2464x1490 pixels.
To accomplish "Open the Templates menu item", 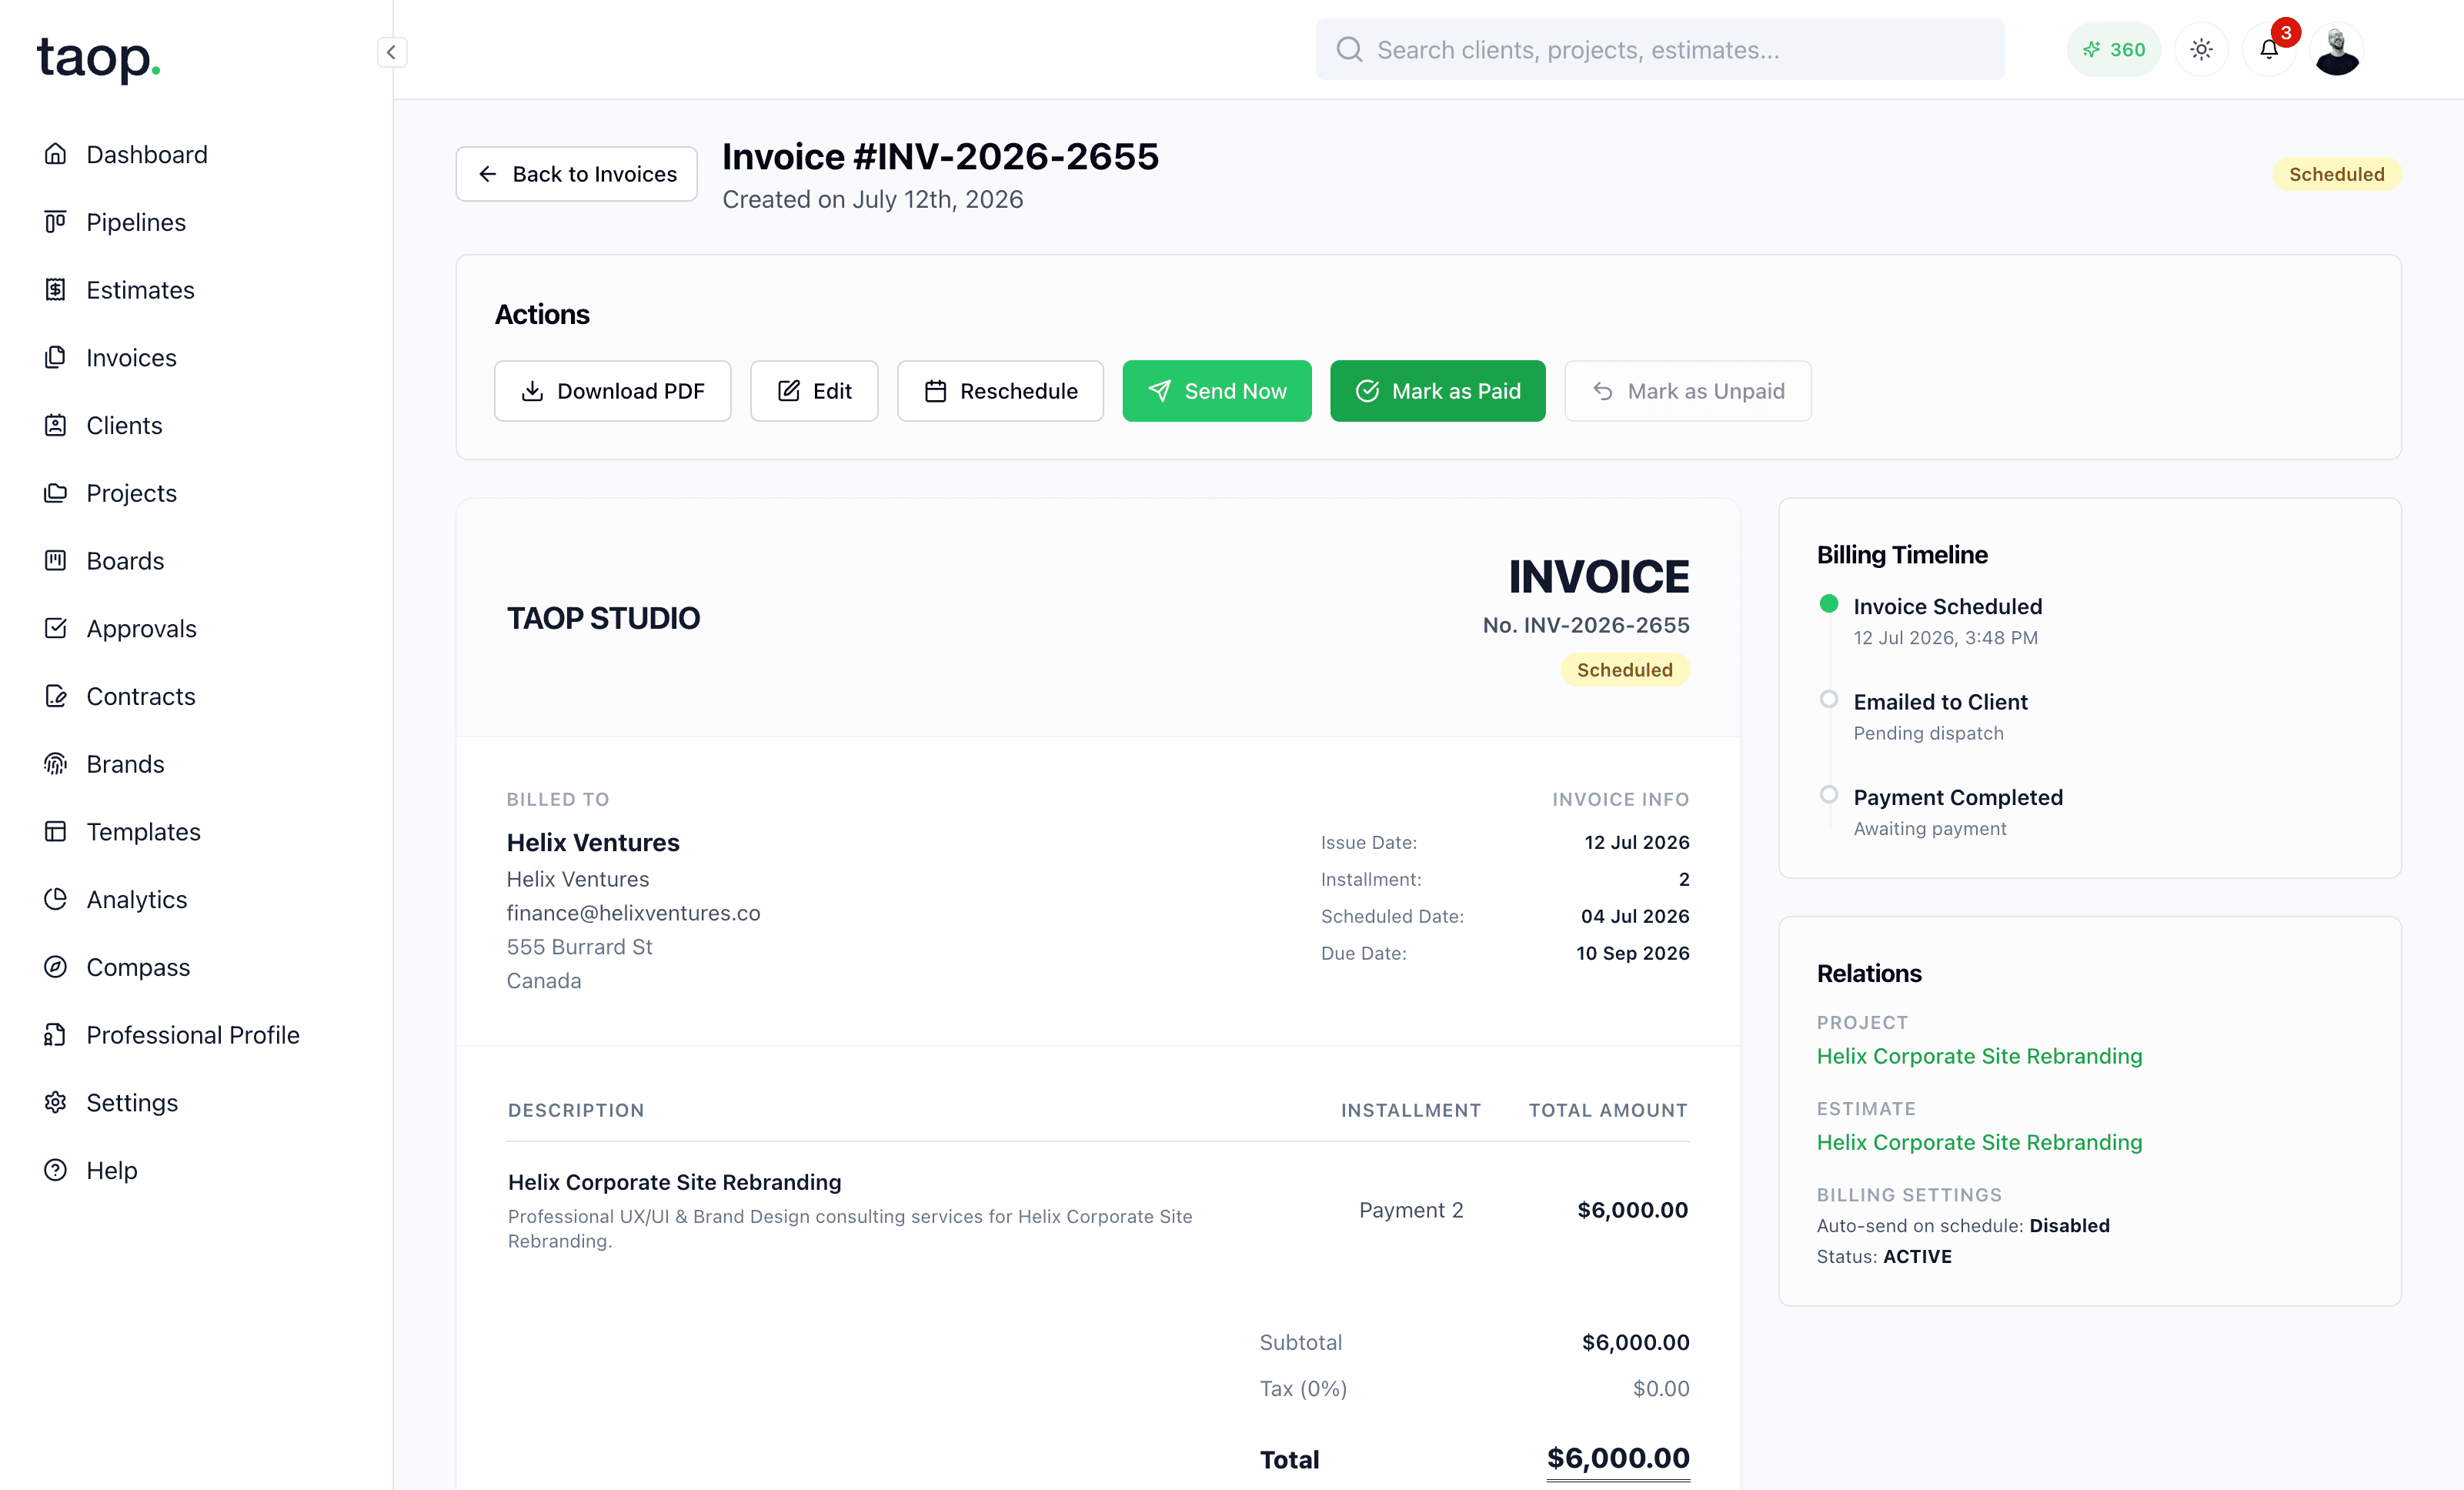I will click(143, 831).
